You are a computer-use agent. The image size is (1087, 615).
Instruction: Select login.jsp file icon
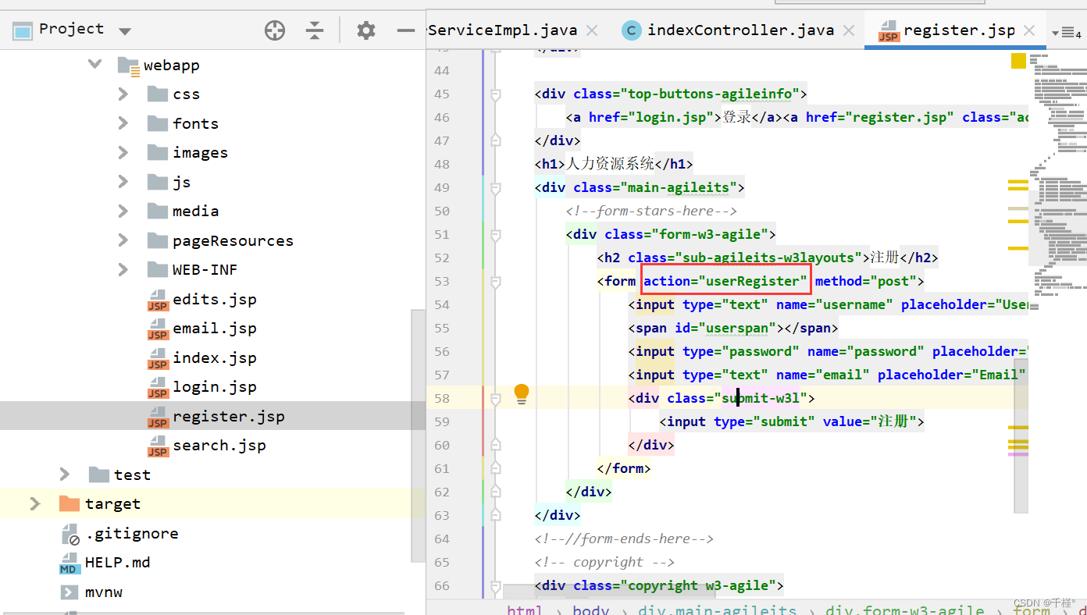159,388
